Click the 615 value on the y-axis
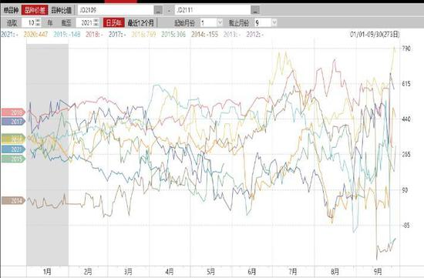 [406, 84]
